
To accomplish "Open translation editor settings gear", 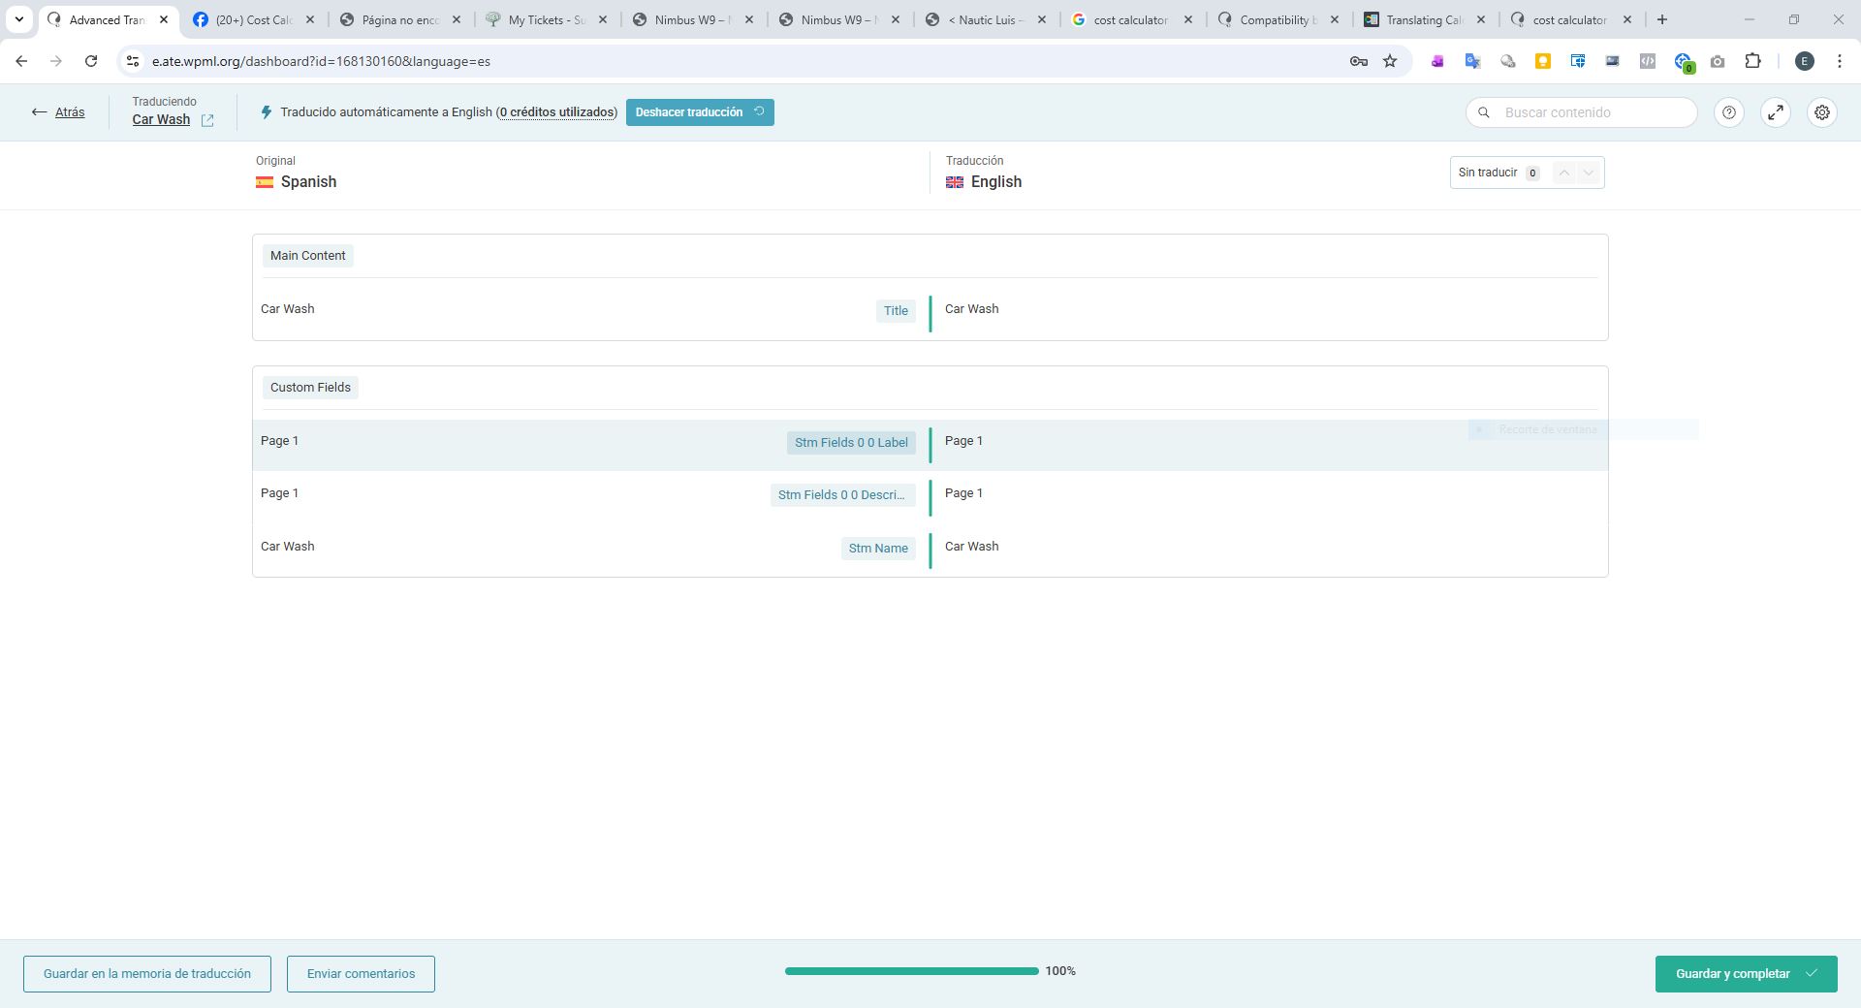I will 1822,112.
